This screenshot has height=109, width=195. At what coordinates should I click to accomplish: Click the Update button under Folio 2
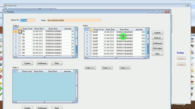(x=27, y=63)
